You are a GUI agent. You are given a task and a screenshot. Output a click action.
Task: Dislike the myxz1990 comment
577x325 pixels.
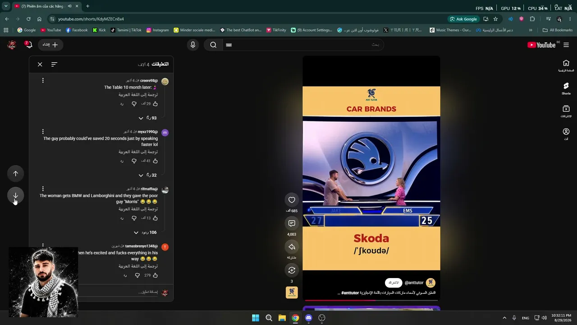134,161
